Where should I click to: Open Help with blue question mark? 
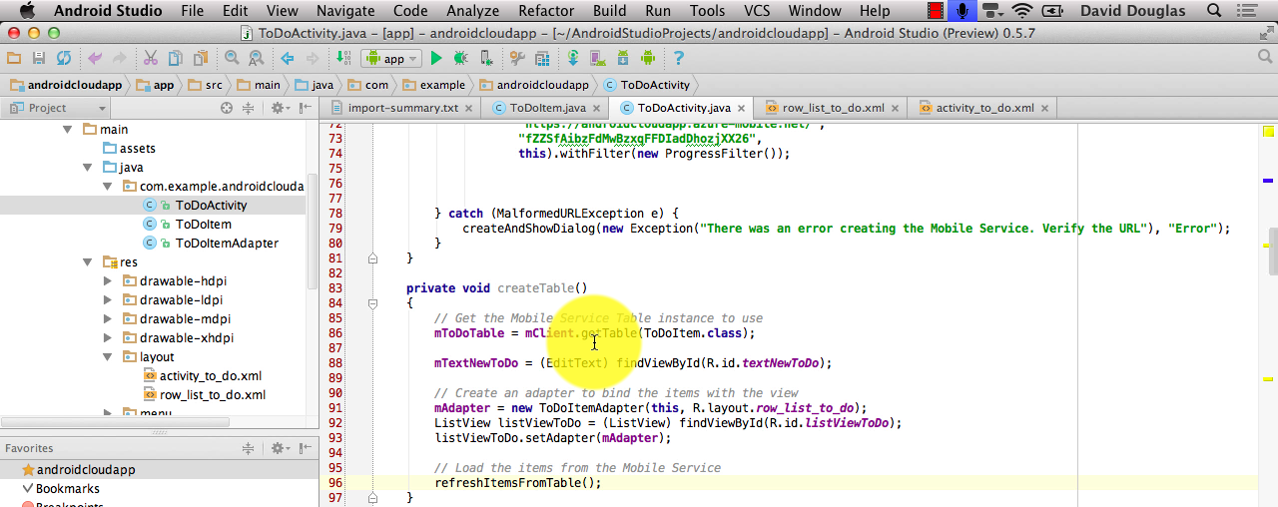(x=679, y=59)
